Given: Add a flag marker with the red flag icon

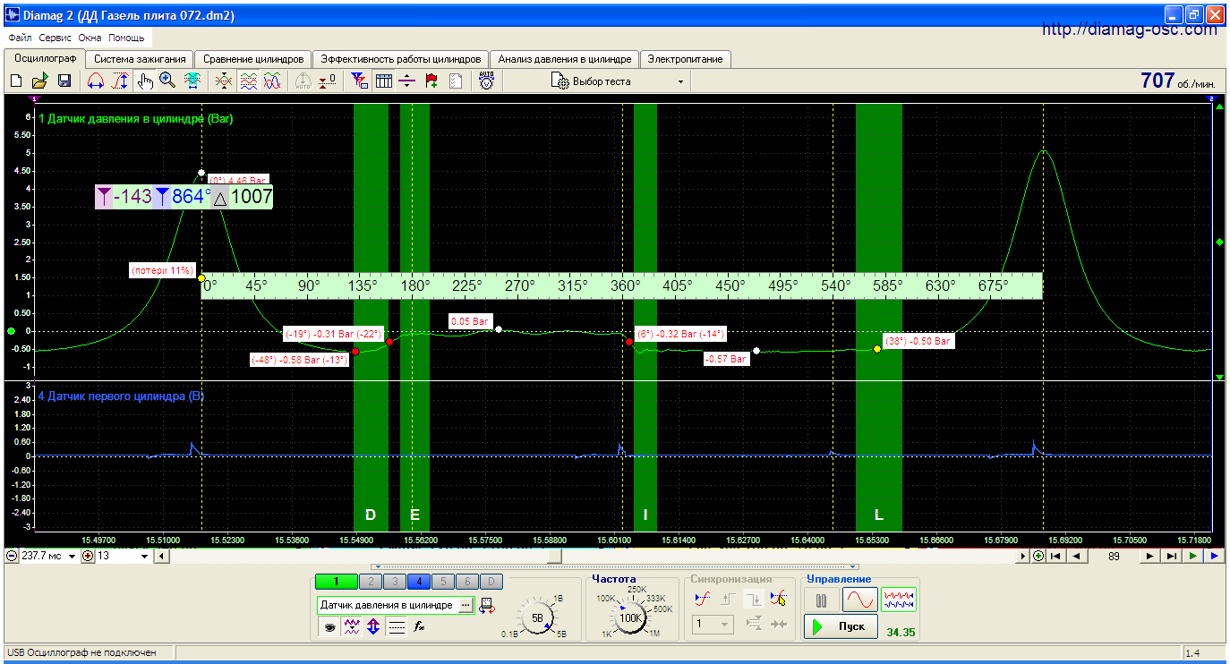Looking at the screenshot, I should 431,81.
